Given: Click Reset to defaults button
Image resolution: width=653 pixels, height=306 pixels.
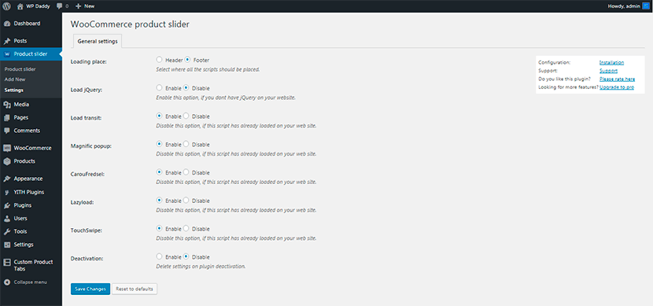Looking at the screenshot, I should [135, 289].
